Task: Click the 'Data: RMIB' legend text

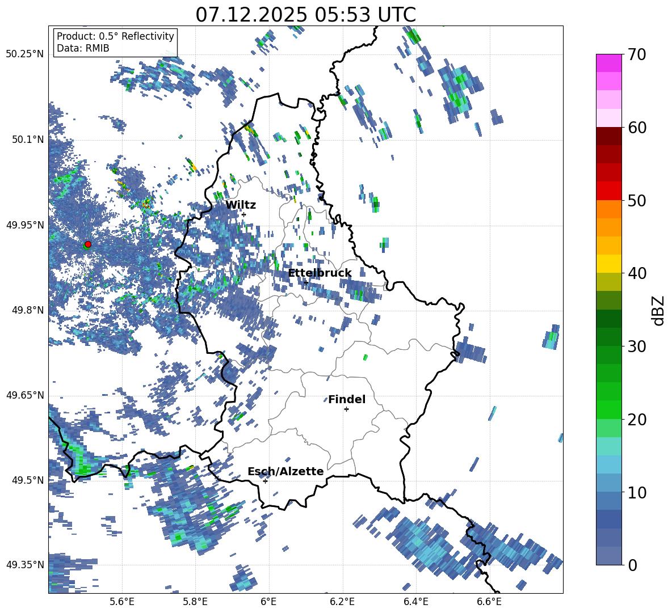Action: (x=83, y=48)
